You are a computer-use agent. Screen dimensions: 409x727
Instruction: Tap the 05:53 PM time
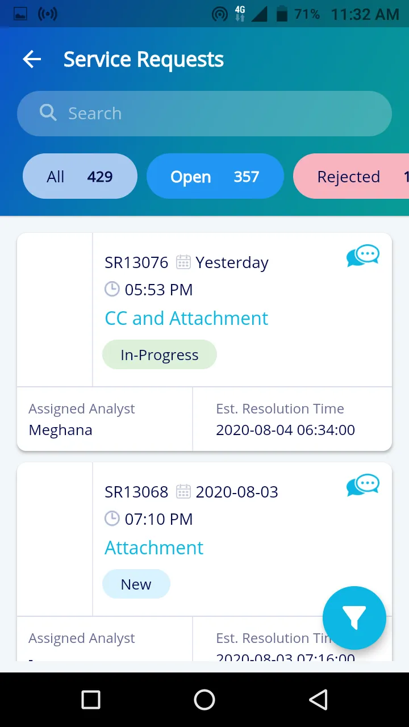pyautogui.click(x=158, y=290)
